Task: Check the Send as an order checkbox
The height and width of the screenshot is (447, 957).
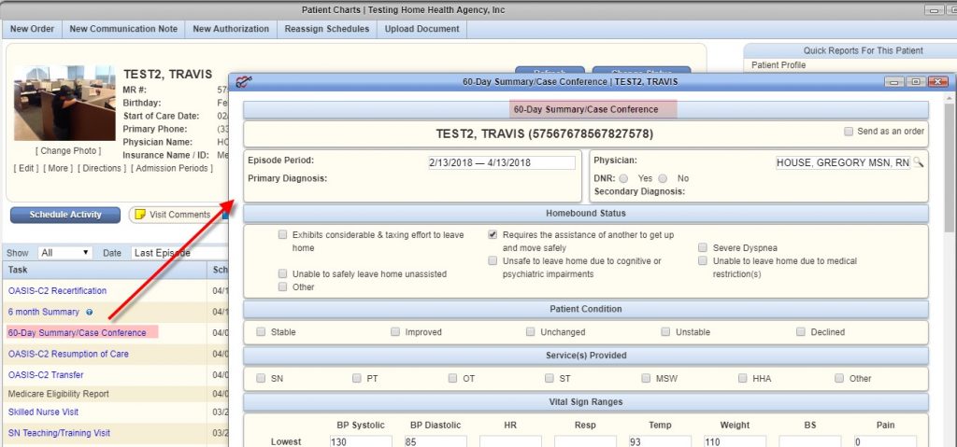Action: pos(849,132)
